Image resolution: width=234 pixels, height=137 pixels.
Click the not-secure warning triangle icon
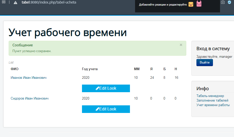tap(15, 3)
